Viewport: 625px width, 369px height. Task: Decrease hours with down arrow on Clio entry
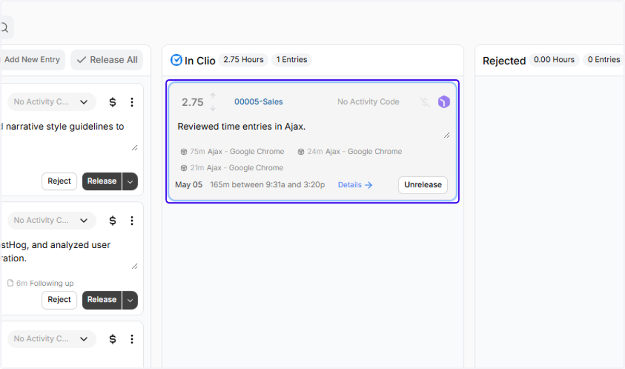[x=213, y=108]
